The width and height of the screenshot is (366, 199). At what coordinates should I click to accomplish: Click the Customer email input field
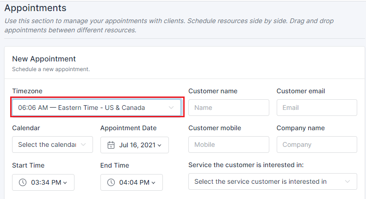pyautogui.click(x=317, y=108)
